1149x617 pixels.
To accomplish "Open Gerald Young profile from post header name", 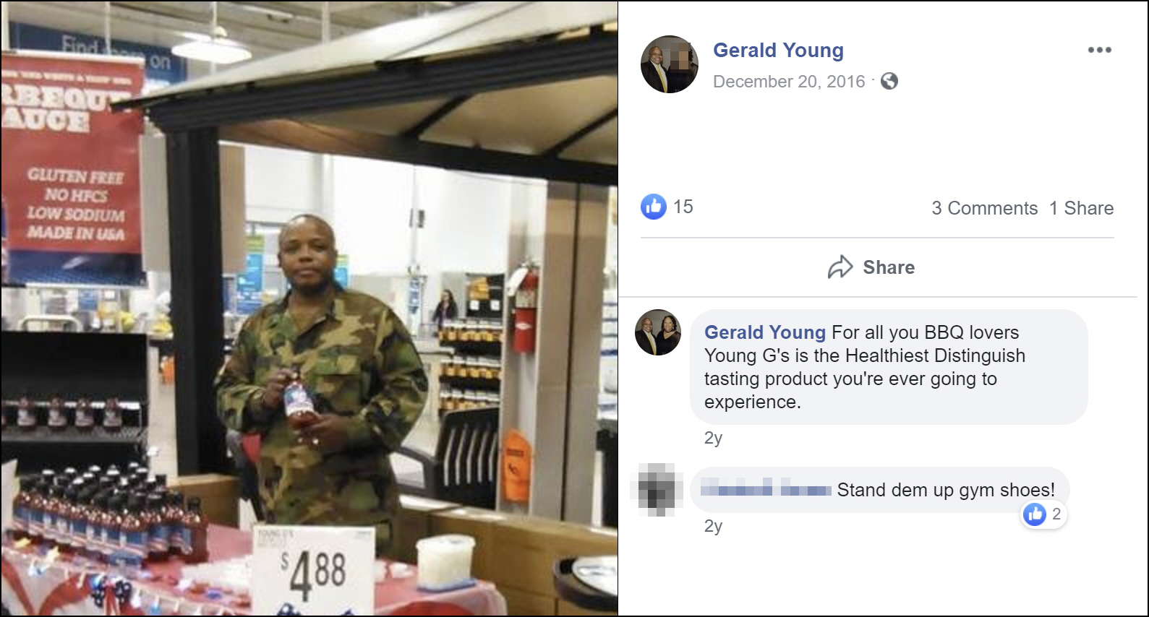I will pos(778,50).
